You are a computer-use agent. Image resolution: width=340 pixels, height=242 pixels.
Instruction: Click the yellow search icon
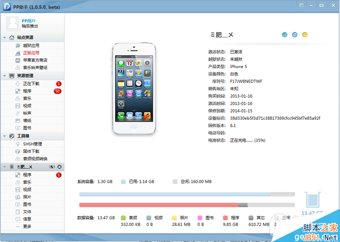(305, 34)
